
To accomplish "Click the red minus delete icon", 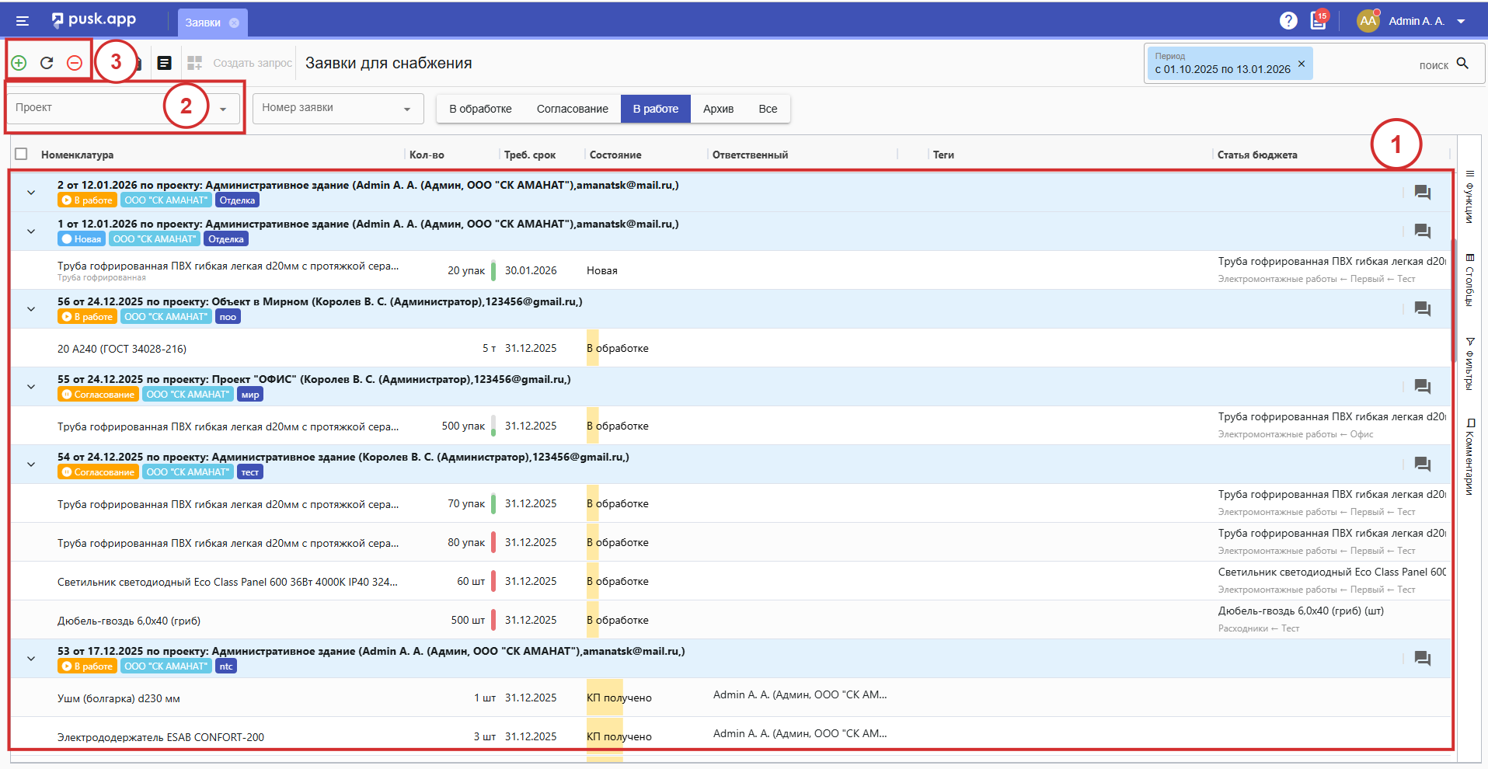I will click(x=75, y=63).
